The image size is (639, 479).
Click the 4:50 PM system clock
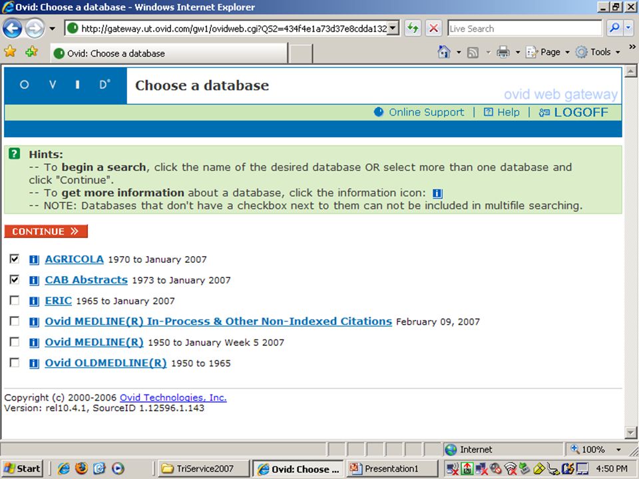tap(612, 469)
